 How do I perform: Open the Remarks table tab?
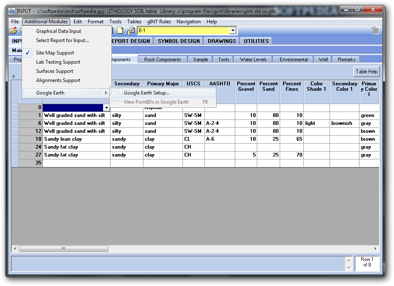coord(346,60)
